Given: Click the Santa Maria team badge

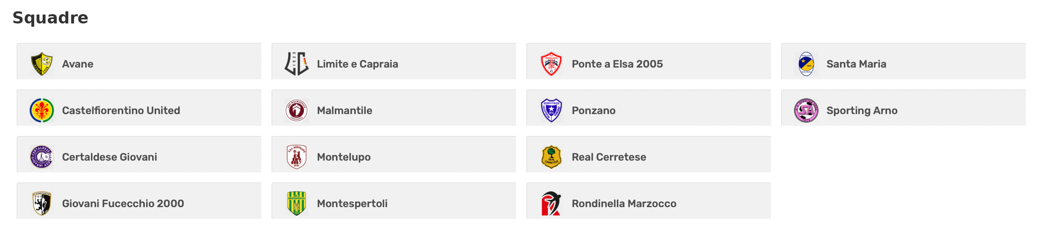Looking at the screenshot, I should pos(806,64).
